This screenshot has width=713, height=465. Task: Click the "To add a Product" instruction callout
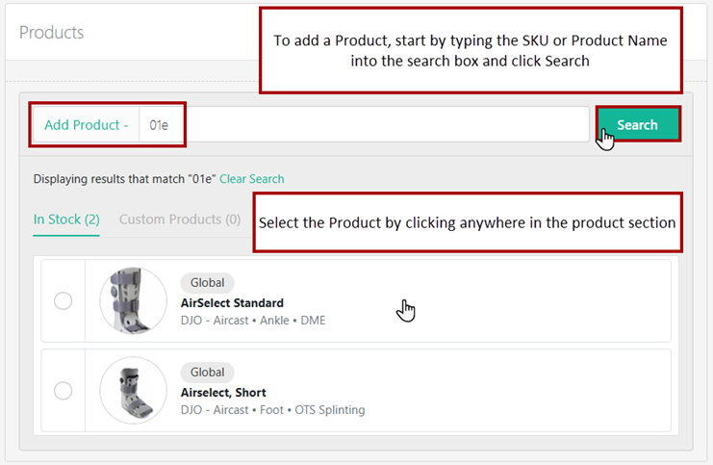[470, 50]
